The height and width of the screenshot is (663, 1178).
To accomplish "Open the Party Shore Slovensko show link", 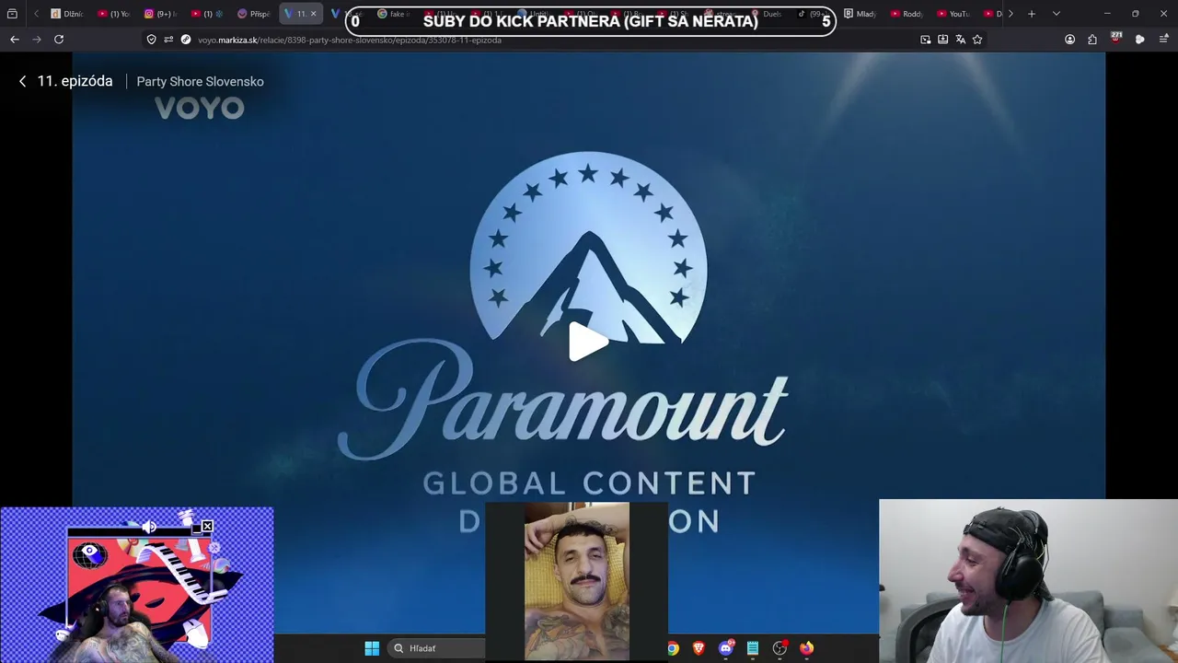I will (x=200, y=81).
